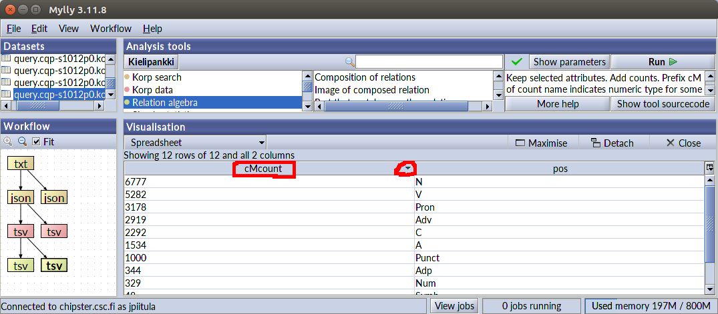Open the Workflow menu
Image resolution: width=718 pixels, height=314 pixels.
pyautogui.click(x=111, y=29)
